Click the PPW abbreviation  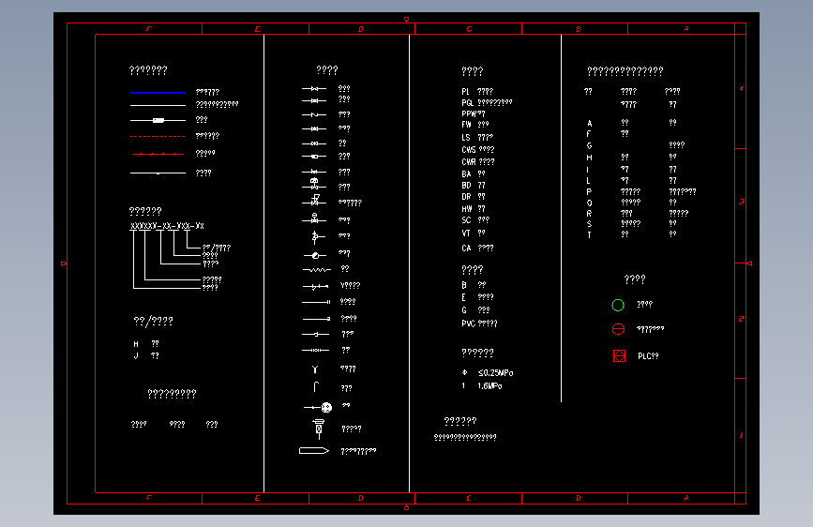[x=469, y=114]
